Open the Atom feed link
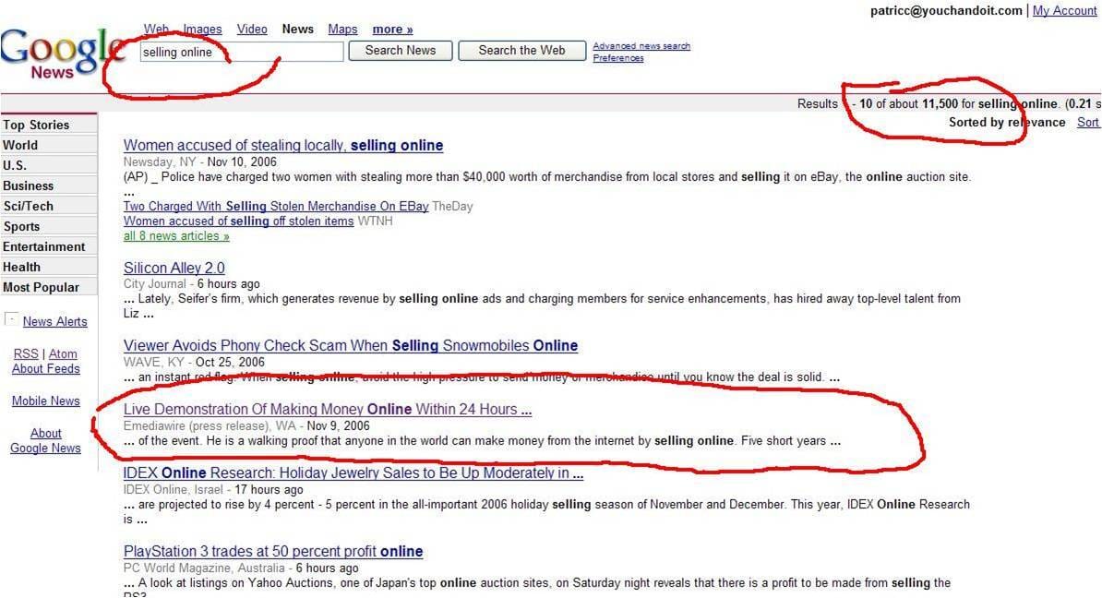This screenshot has width=1102, height=598. click(63, 353)
